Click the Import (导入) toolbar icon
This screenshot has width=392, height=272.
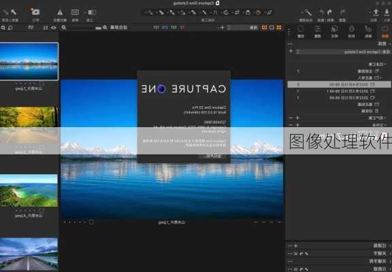[x=387, y=12]
